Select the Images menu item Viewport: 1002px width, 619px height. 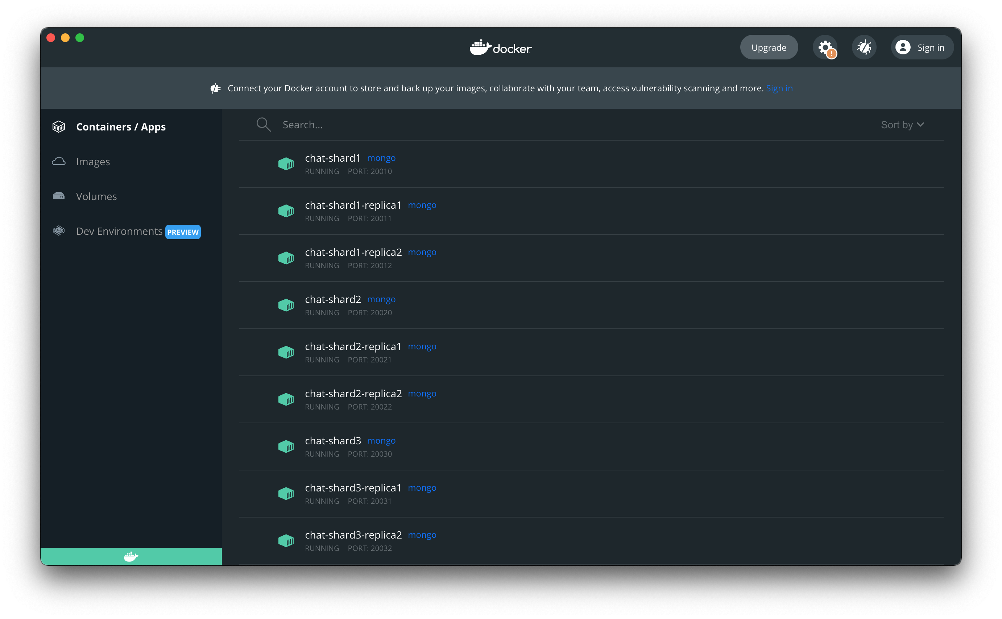[92, 161]
